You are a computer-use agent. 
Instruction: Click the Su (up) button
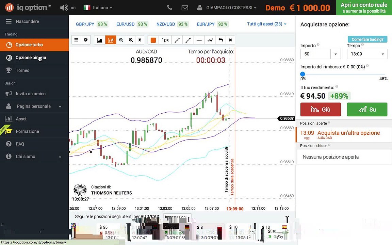click(x=367, y=110)
